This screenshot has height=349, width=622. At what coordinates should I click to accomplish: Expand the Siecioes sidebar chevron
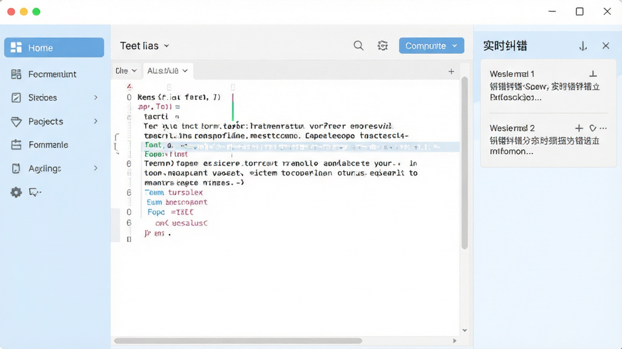click(95, 98)
